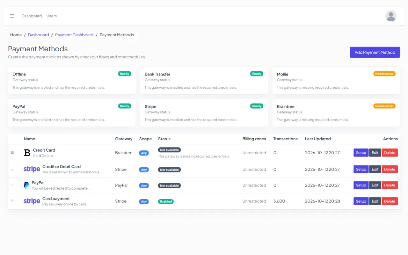Click the Last Updated column header
Image resolution: width=408 pixels, height=255 pixels.
pyautogui.click(x=318, y=139)
